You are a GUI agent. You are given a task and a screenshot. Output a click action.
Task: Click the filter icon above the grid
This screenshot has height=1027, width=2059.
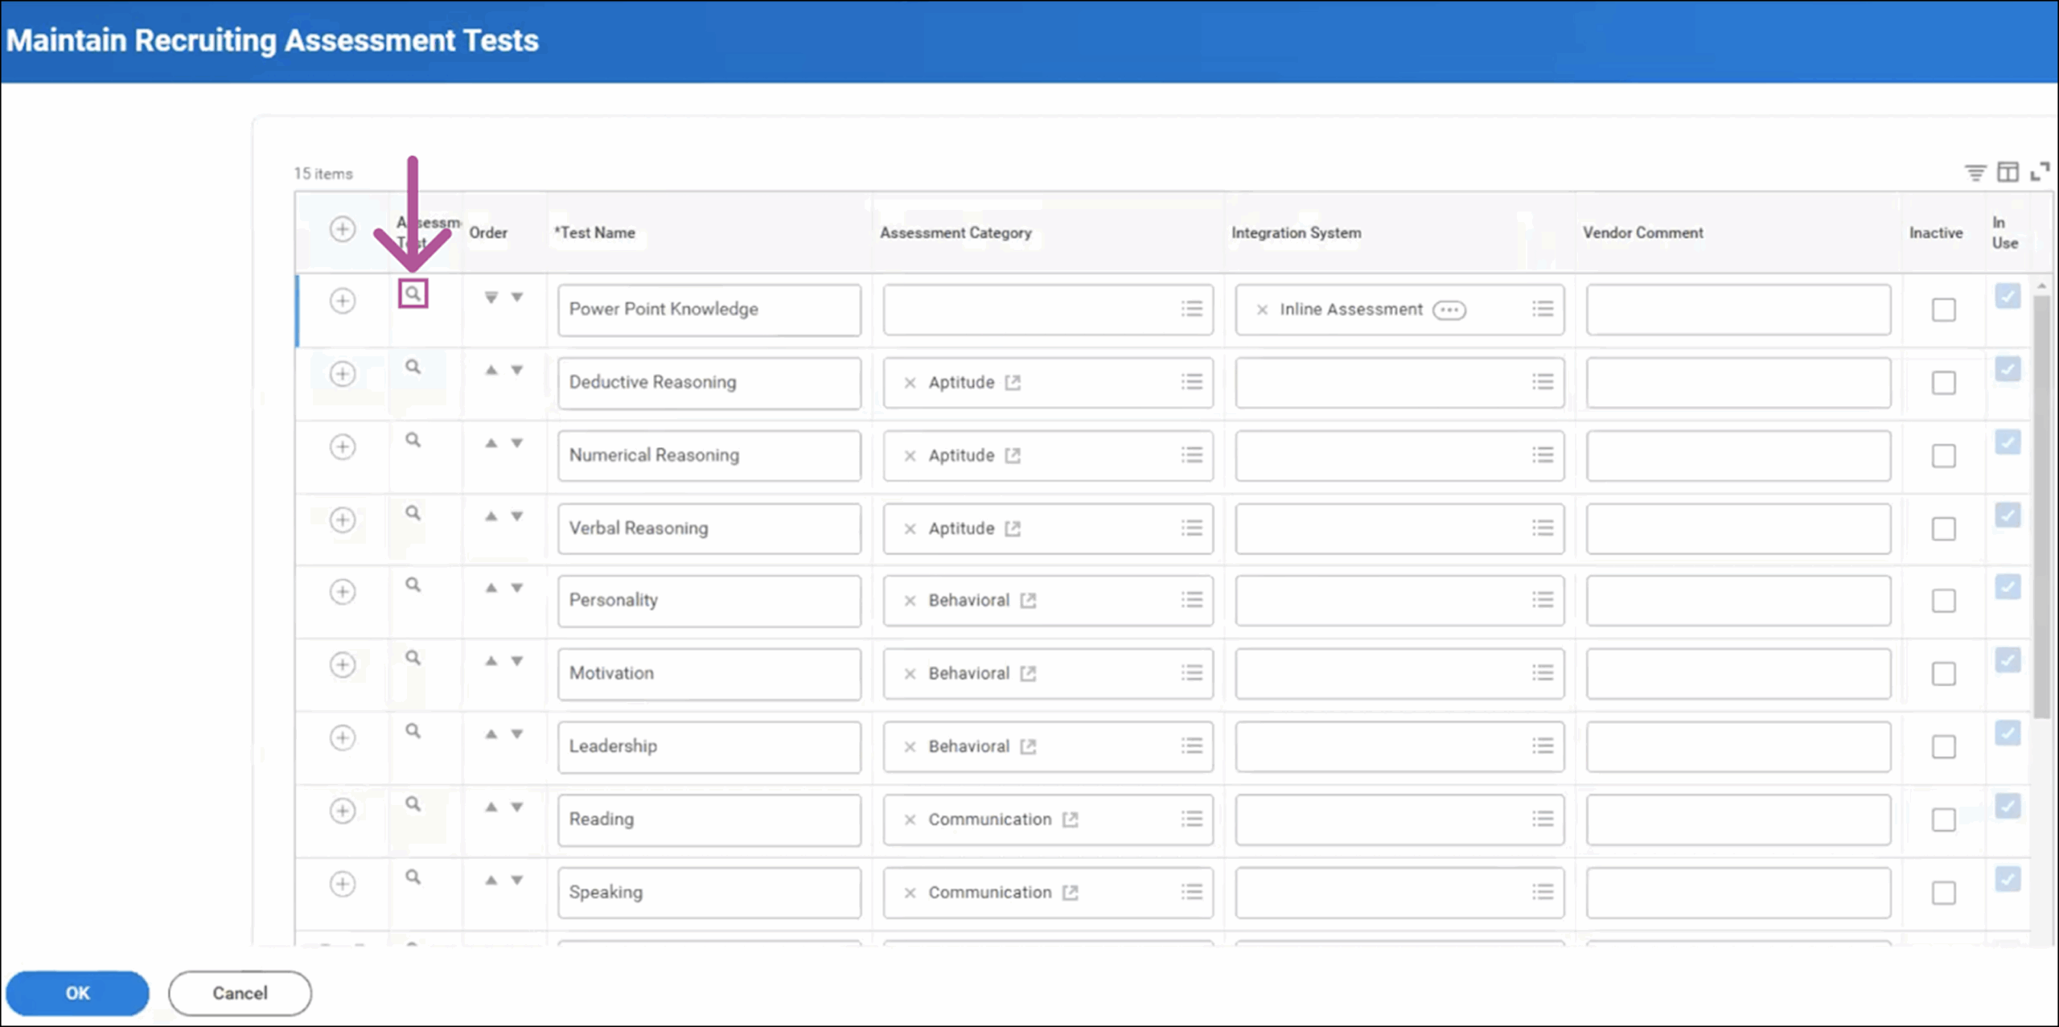1975,172
